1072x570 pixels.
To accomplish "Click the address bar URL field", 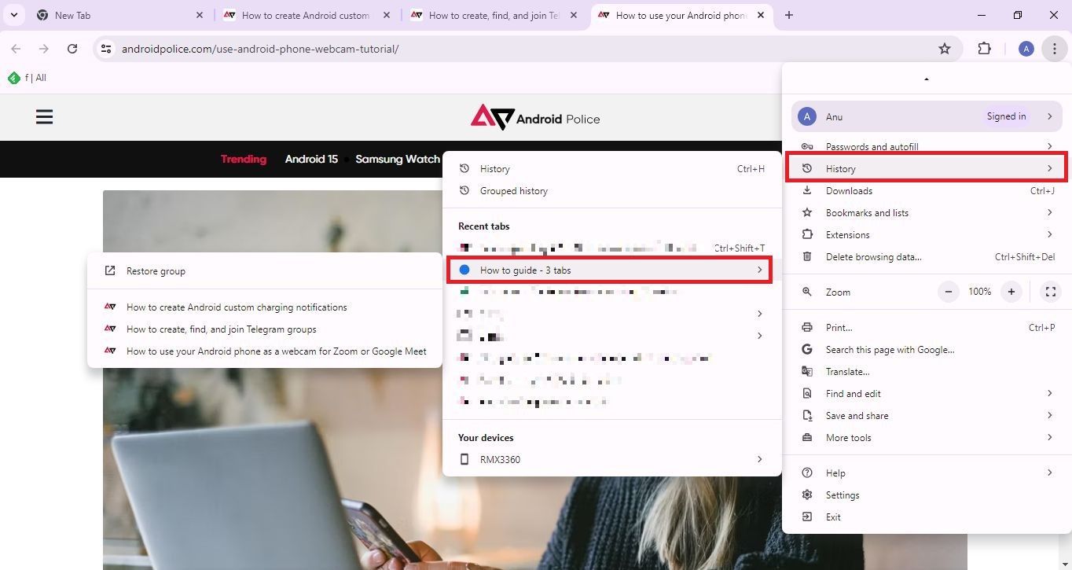I will pos(519,49).
